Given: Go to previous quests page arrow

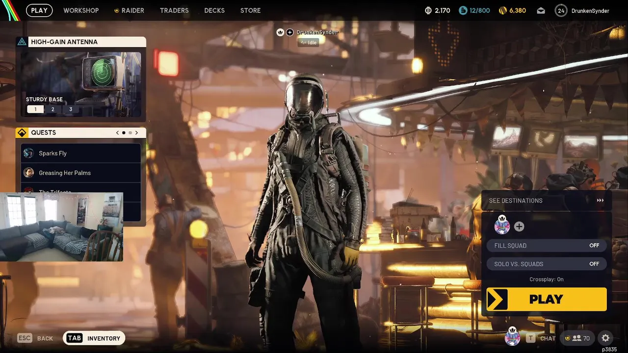Looking at the screenshot, I should [x=117, y=133].
